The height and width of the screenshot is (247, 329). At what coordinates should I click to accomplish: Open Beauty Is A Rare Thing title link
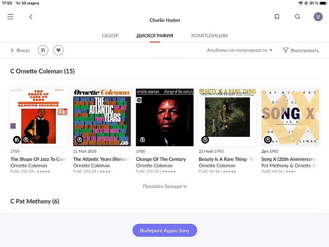(227, 159)
